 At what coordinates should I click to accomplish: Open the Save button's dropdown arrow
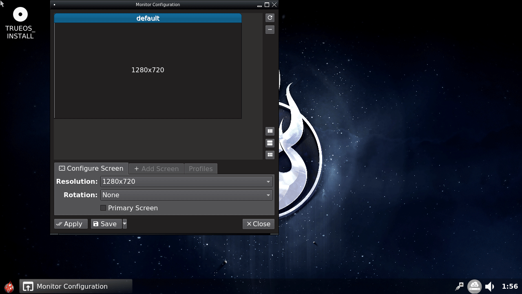click(125, 224)
